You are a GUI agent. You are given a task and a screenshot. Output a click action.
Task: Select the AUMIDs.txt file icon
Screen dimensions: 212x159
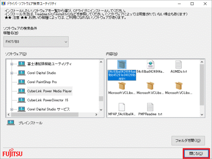click(x=178, y=65)
